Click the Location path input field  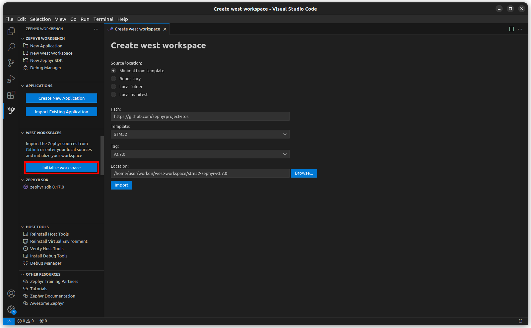pos(200,174)
